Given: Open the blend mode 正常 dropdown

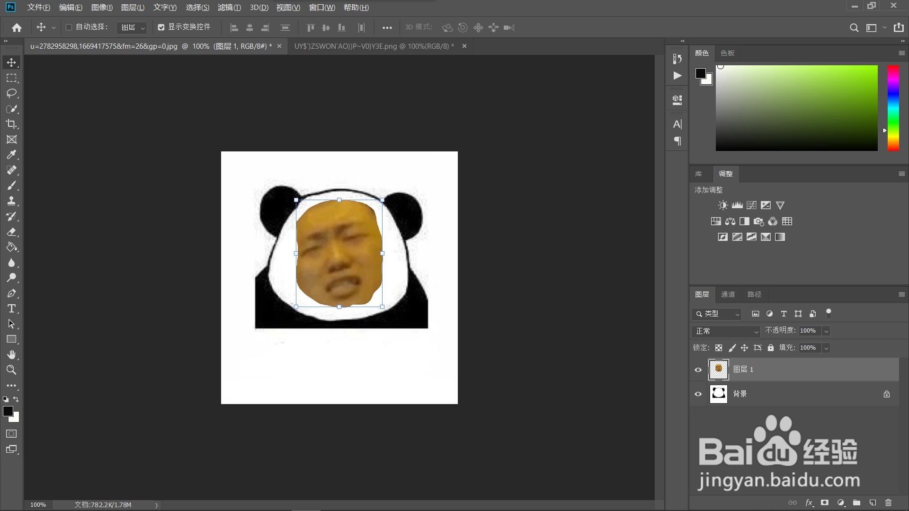Looking at the screenshot, I should [x=726, y=331].
